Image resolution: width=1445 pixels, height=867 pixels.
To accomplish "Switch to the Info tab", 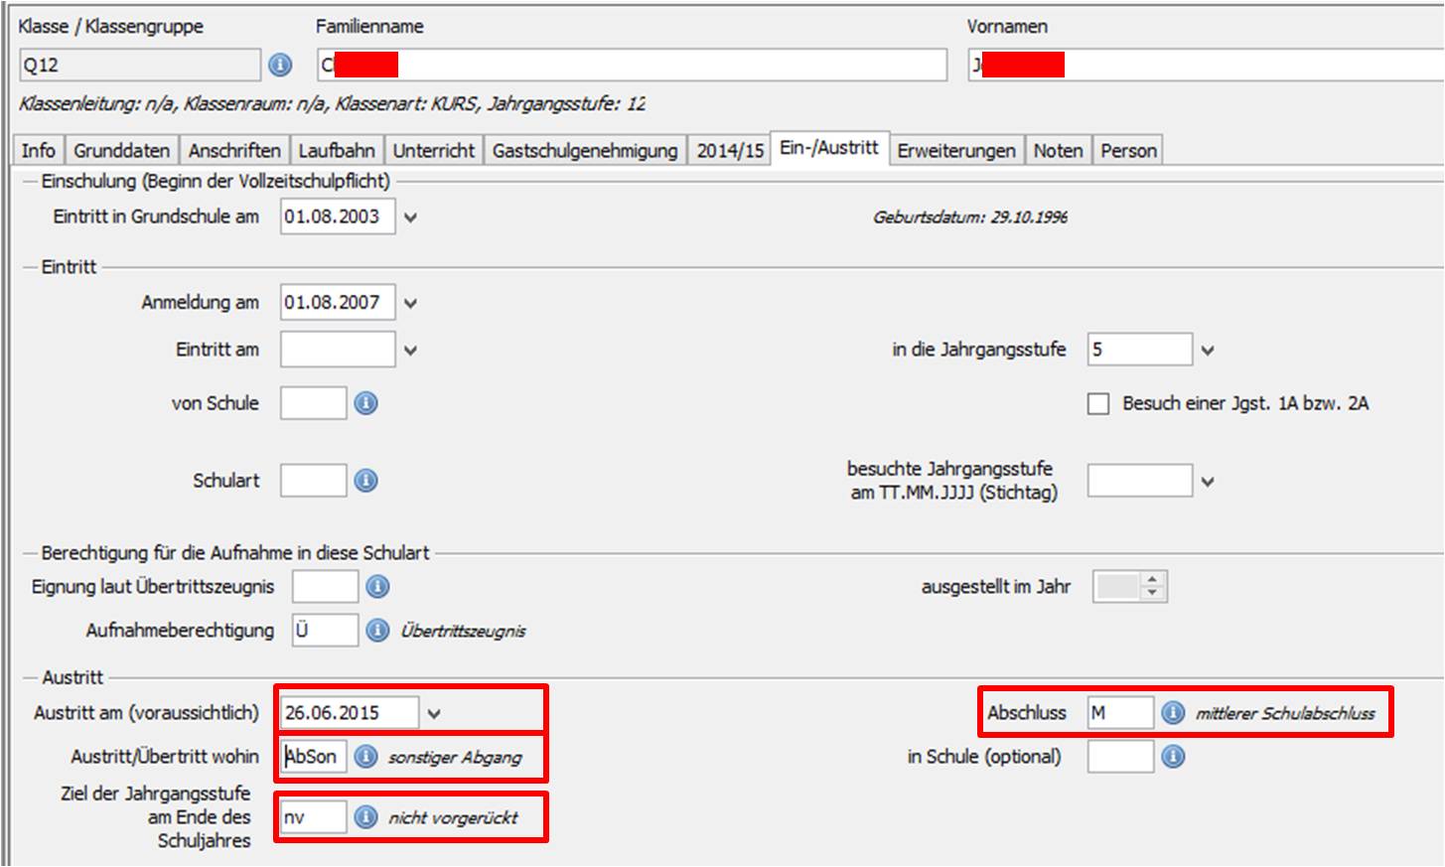I will point(39,150).
